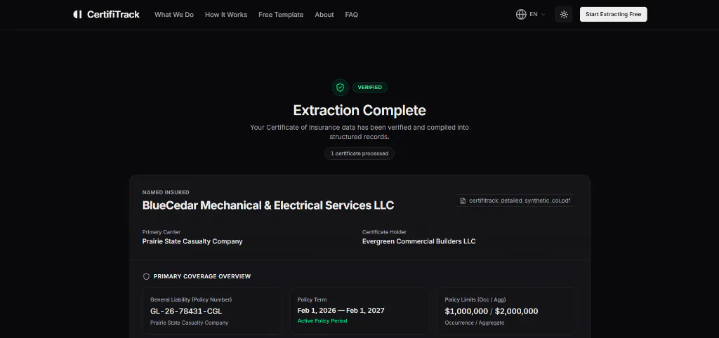The width and height of the screenshot is (719, 338).
Task: Select policy number GL-26-78431-CGL
Action: [186, 311]
